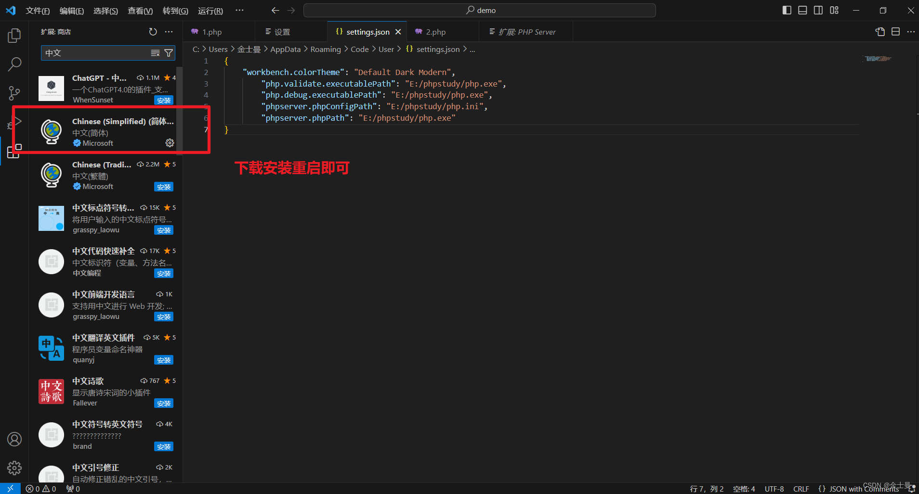Viewport: 919px width, 494px height.
Task: Open the Source Control view
Action: click(14, 93)
